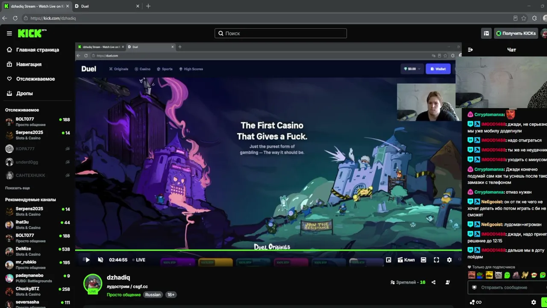Viewport: 547px width, 308px height.
Task: Switch to the Duel browser tab
Action: tap(107, 6)
